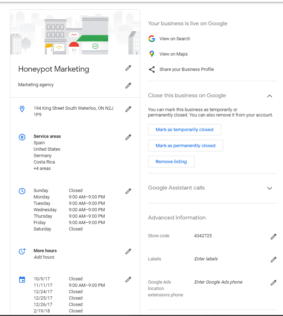This screenshot has width=283, height=316.
Task: Click the Close this business on Google heading
Action: [187, 95]
